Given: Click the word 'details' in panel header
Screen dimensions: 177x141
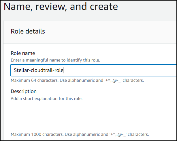Looking at the screenshot, I should pos(35,31).
